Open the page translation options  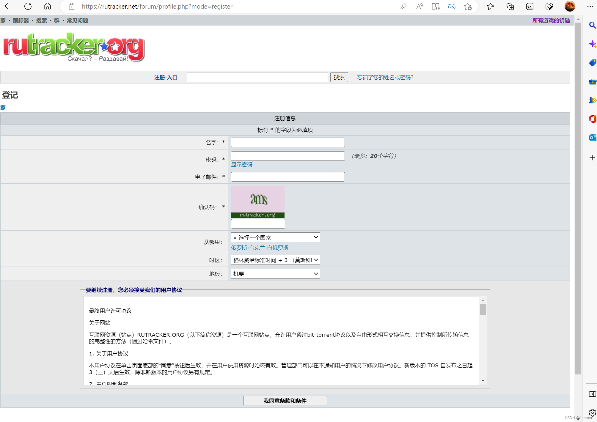coord(452,6)
